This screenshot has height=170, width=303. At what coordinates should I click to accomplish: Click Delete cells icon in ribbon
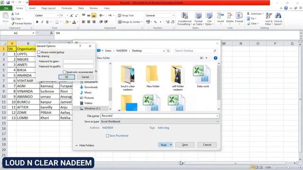(x=230, y=16)
